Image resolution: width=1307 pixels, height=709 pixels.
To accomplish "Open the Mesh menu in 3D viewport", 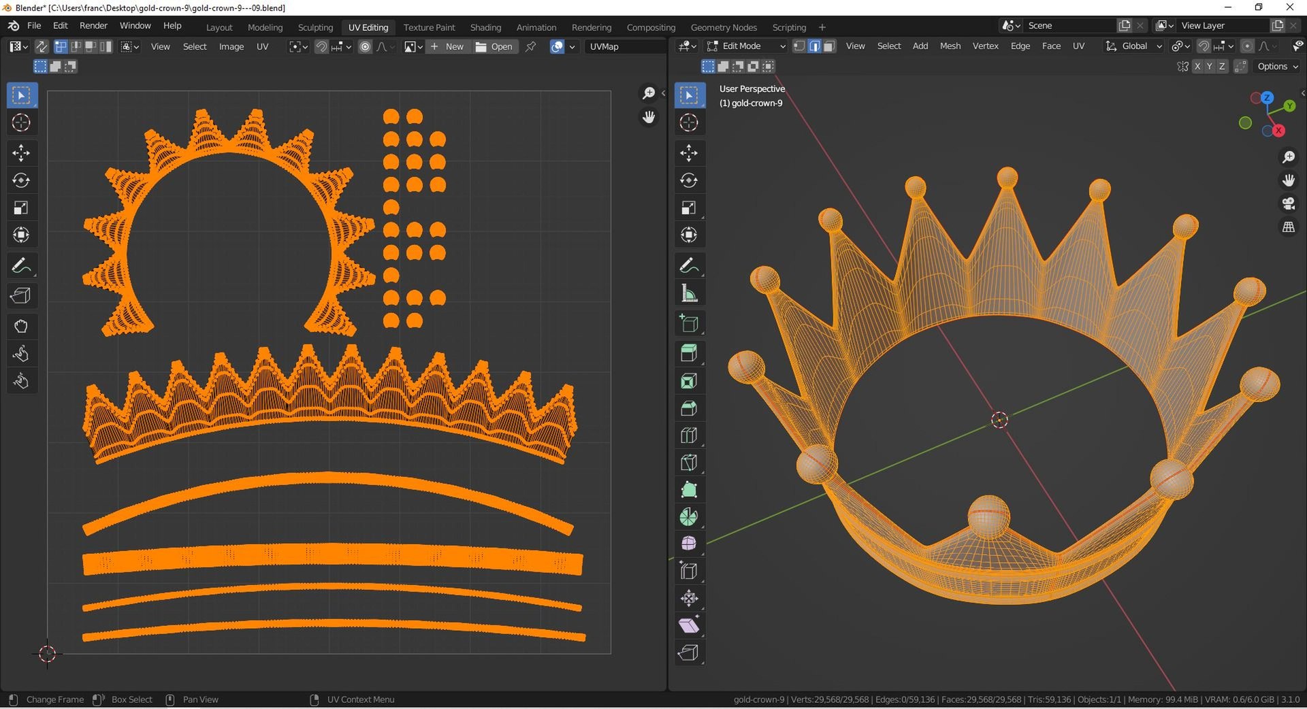I will (950, 46).
